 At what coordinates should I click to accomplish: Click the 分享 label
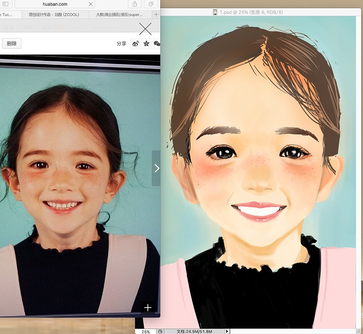point(121,43)
